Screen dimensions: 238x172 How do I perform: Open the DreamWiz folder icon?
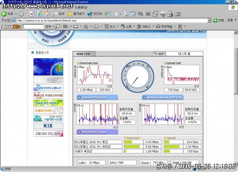tap(96, 27)
